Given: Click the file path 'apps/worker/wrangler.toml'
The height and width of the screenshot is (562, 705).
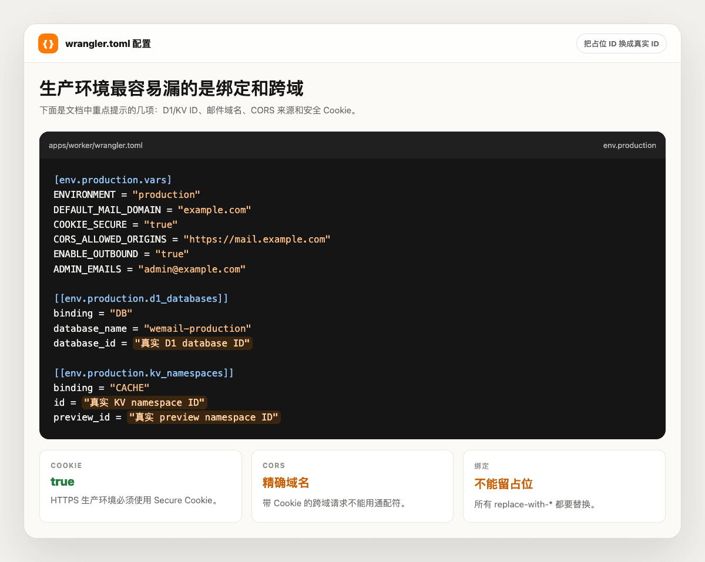Looking at the screenshot, I should [x=96, y=145].
